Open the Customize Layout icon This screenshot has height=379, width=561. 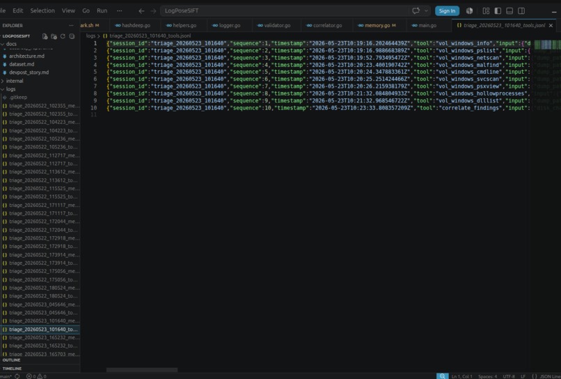pyautogui.click(x=486, y=10)
